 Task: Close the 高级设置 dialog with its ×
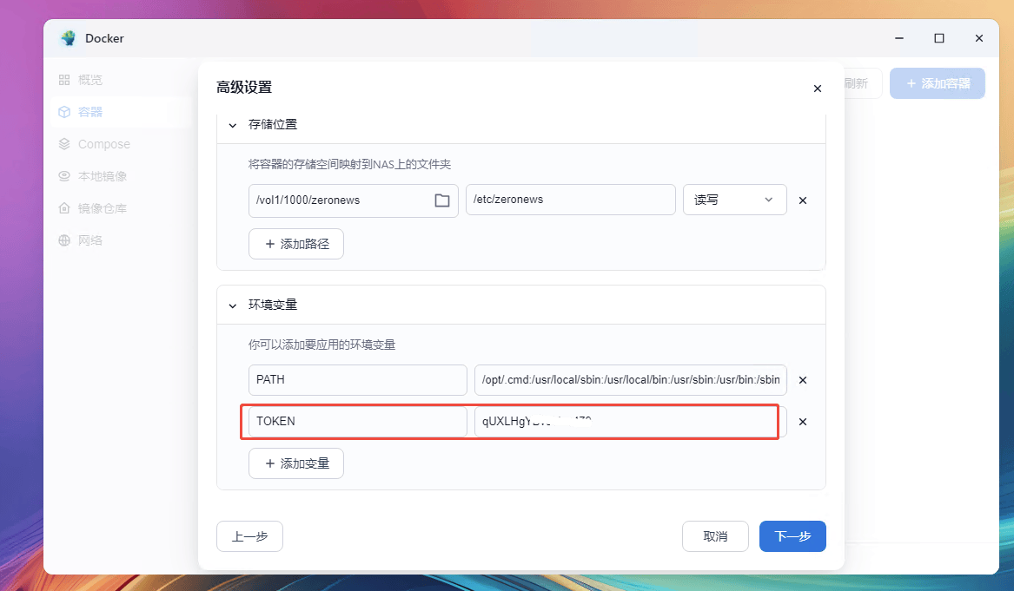(x=817, y=88)
